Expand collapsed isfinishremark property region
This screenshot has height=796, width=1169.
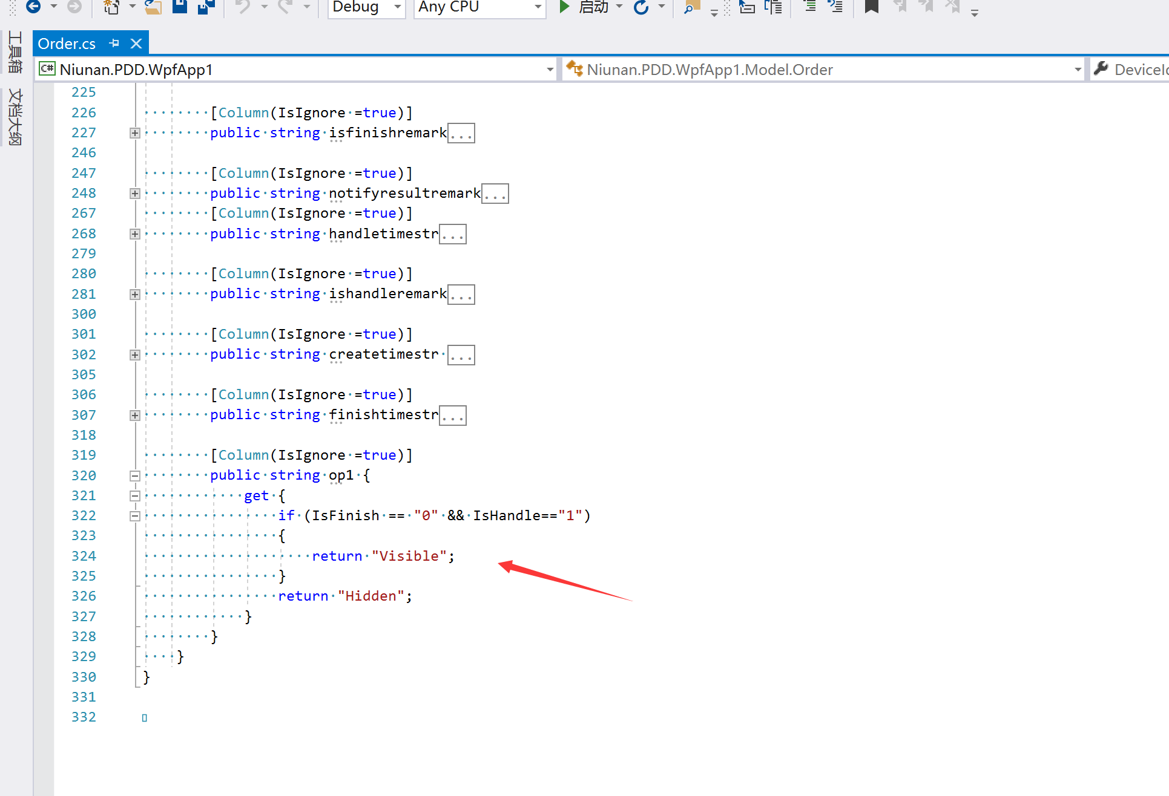[135, 133]
